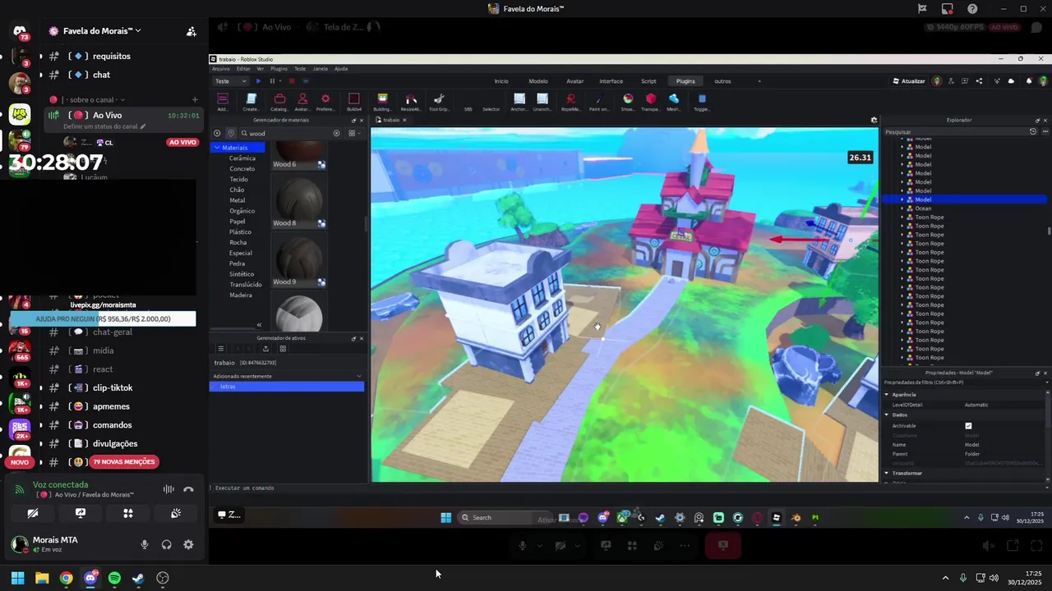
Task: Click the 79 novas menções button
Action: 123,462
